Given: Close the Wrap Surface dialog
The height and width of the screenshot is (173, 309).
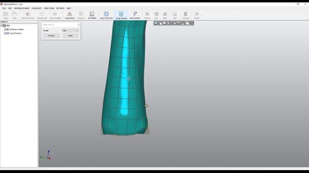Looking at the screenshot, I should click(79, 25).
